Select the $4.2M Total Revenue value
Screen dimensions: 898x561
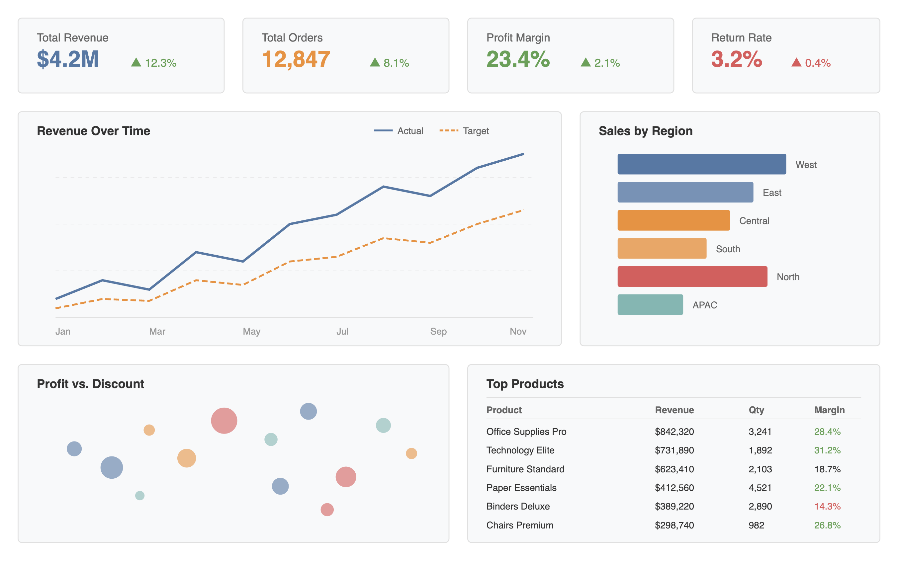click(68, 59)
